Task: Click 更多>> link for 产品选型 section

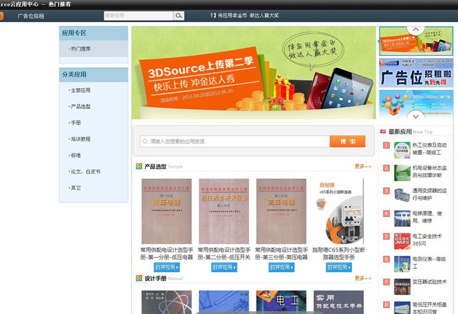Action: tap(363, 166)
